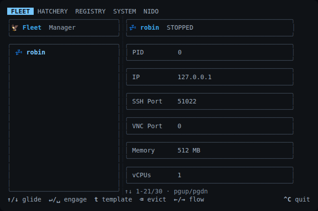The height and width of the screenshot is (211, 318).
Task: Click the glide shortcut hint
Action: tap(24, 199)
